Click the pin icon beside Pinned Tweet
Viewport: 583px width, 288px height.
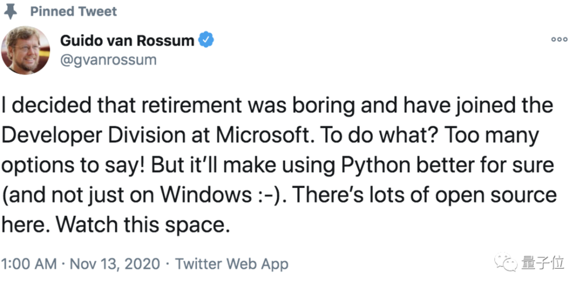(11, 11)
